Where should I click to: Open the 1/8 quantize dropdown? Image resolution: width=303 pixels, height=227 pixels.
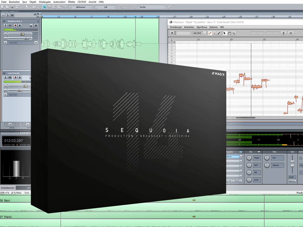click(105, 7)
